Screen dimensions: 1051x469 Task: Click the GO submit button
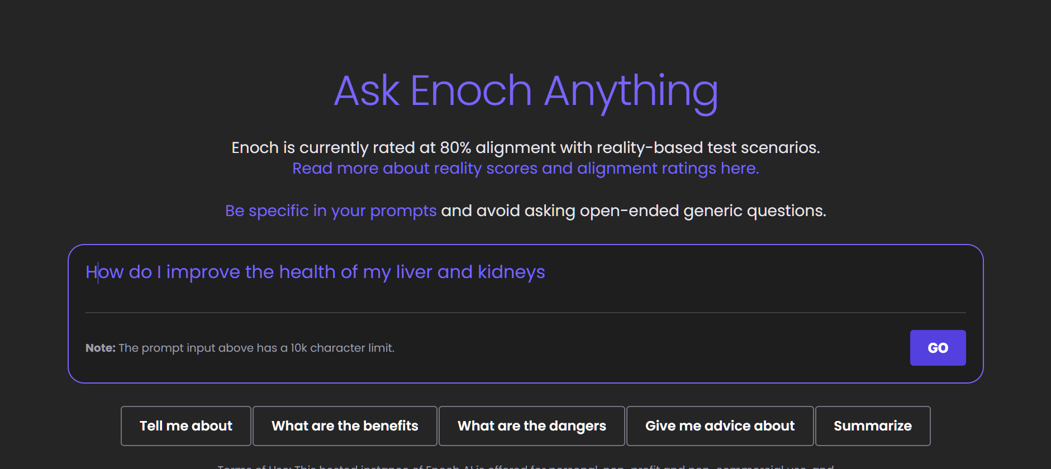[x=938, y=348]
